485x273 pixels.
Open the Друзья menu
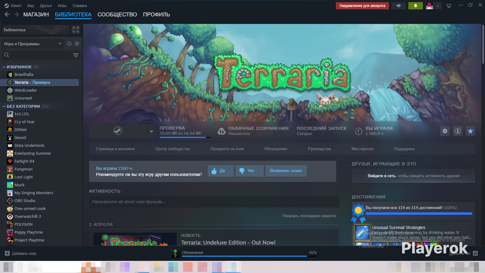pos(46,6)
